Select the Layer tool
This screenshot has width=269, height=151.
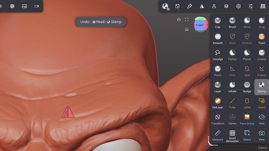(x=218, y=87)
